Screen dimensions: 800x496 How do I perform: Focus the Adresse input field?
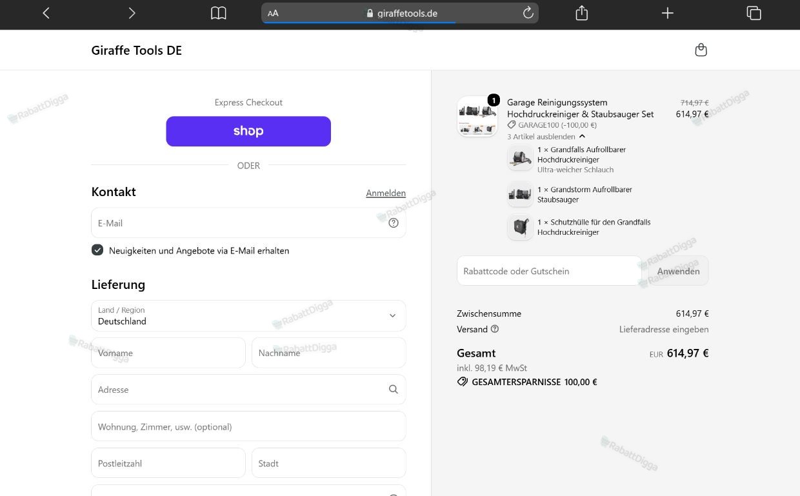click(x=248, y=390)
